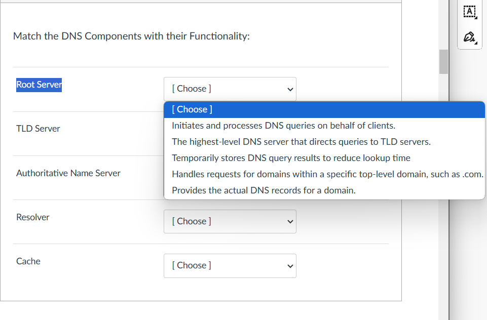Image resolution: width=487 pixels, height=320 pixels.
Task: Select the pen signature annotation tool
Action: click(469, 36)
